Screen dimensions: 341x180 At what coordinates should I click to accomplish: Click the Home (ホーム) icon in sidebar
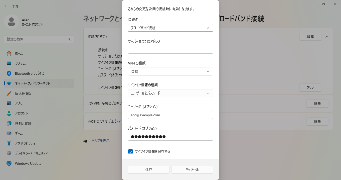tap(9, 53)
